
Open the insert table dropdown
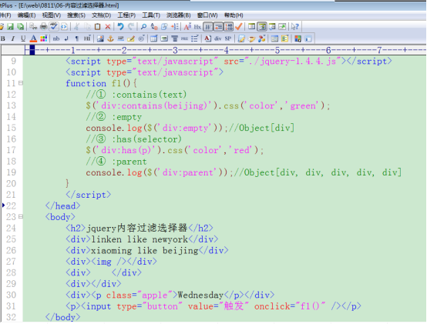[x=154, y=38]
